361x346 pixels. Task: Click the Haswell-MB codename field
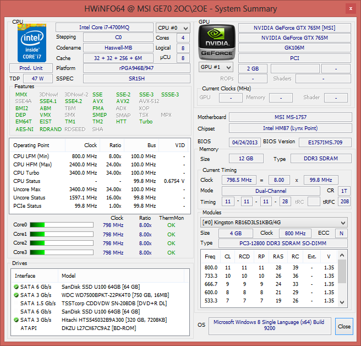pyautogui.click(x=118, y=48)
